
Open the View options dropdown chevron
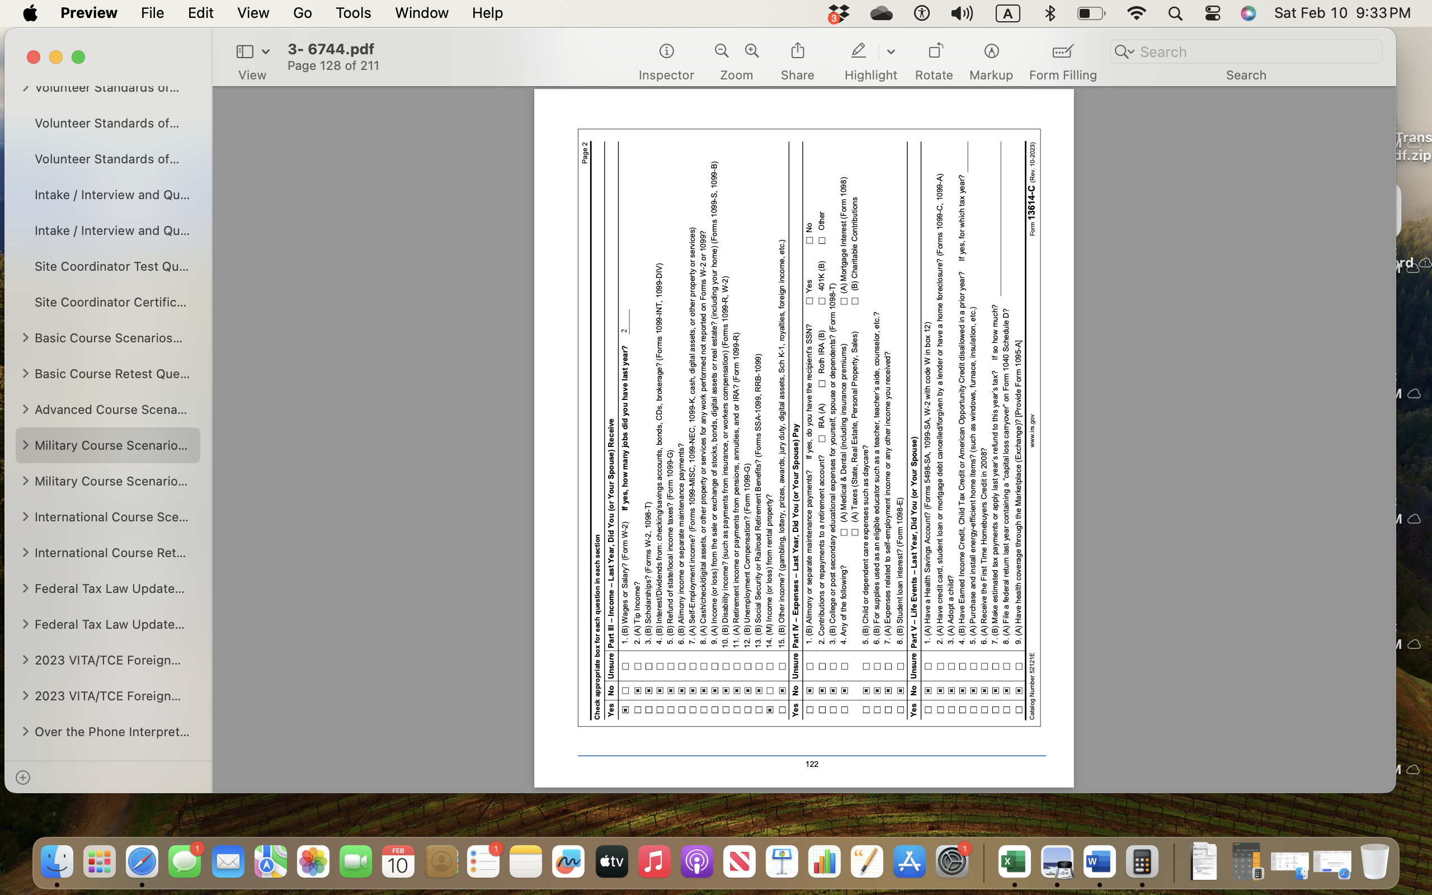tap(266, 51)
